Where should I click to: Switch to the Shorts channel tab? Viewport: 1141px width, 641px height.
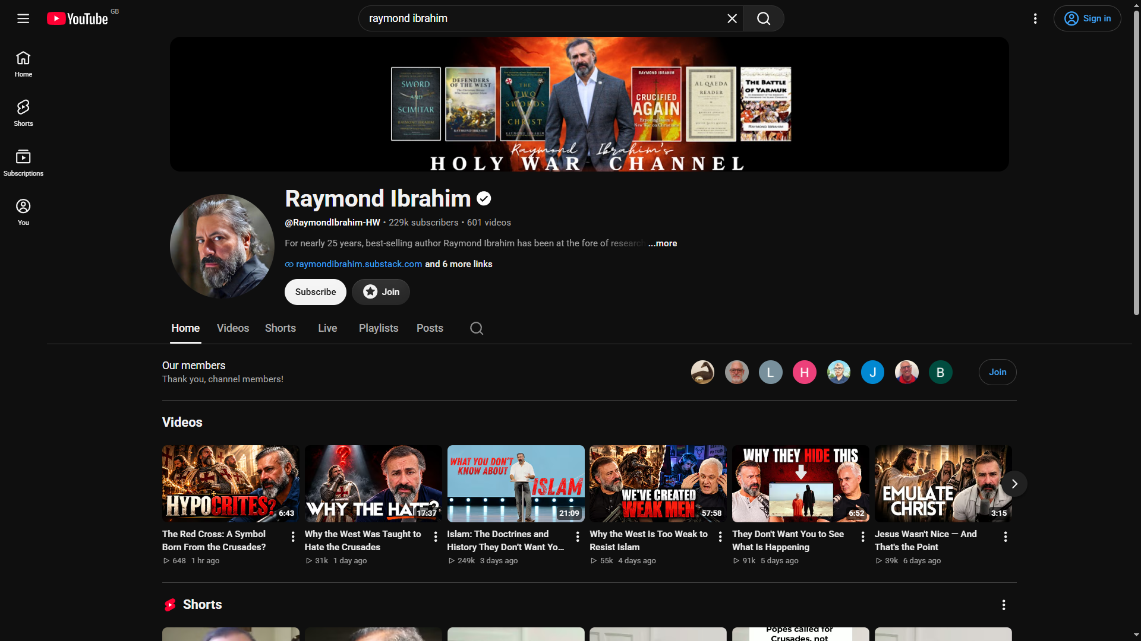click(280, 328)
